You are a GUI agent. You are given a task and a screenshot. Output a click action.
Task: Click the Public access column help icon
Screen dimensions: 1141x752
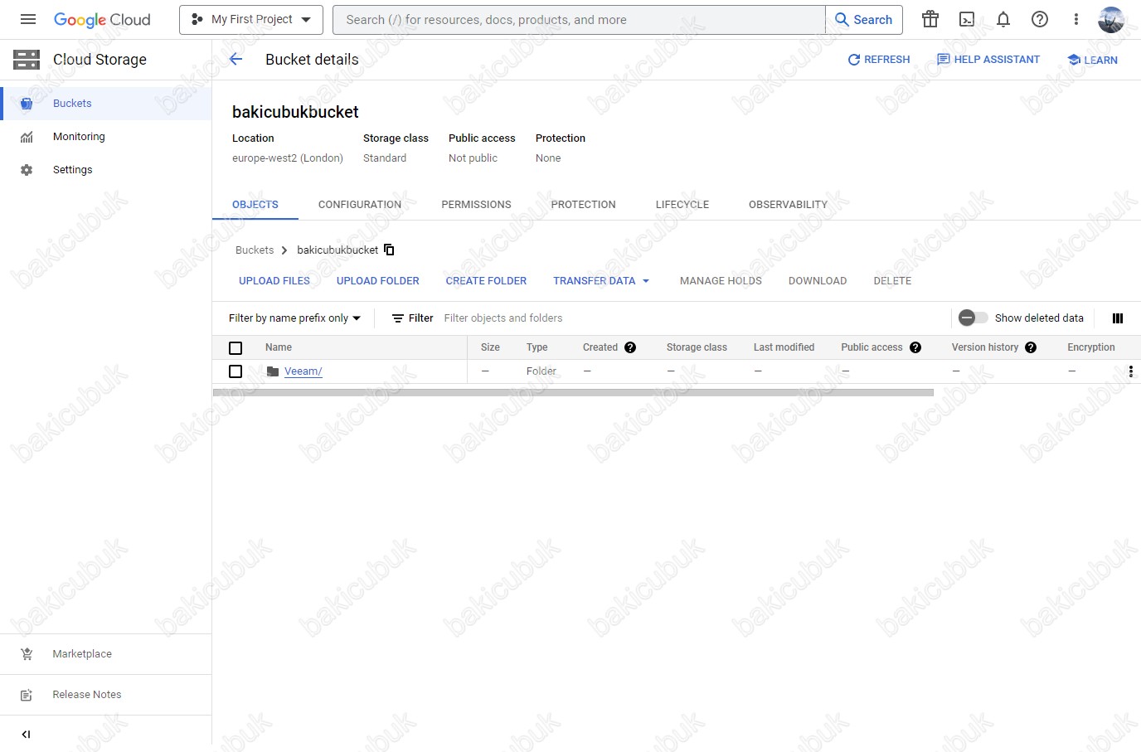[x=915, y=347]
